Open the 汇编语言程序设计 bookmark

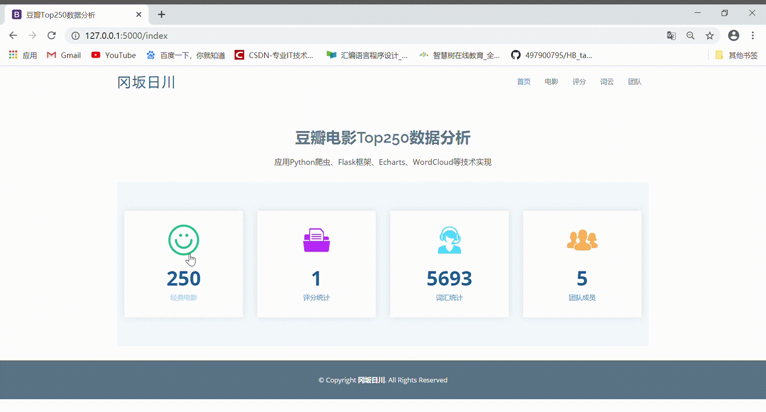367,55
